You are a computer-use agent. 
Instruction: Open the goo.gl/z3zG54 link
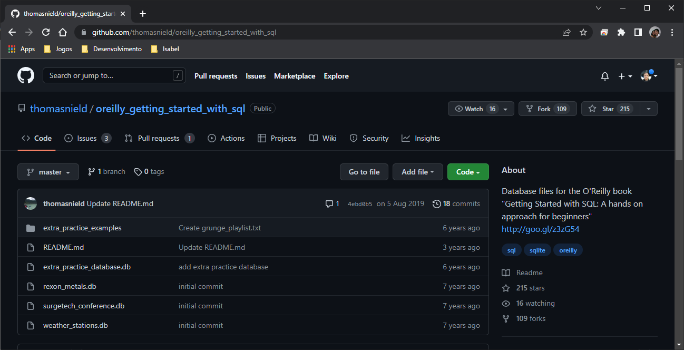pyautogui.click(x=541, y=229)
